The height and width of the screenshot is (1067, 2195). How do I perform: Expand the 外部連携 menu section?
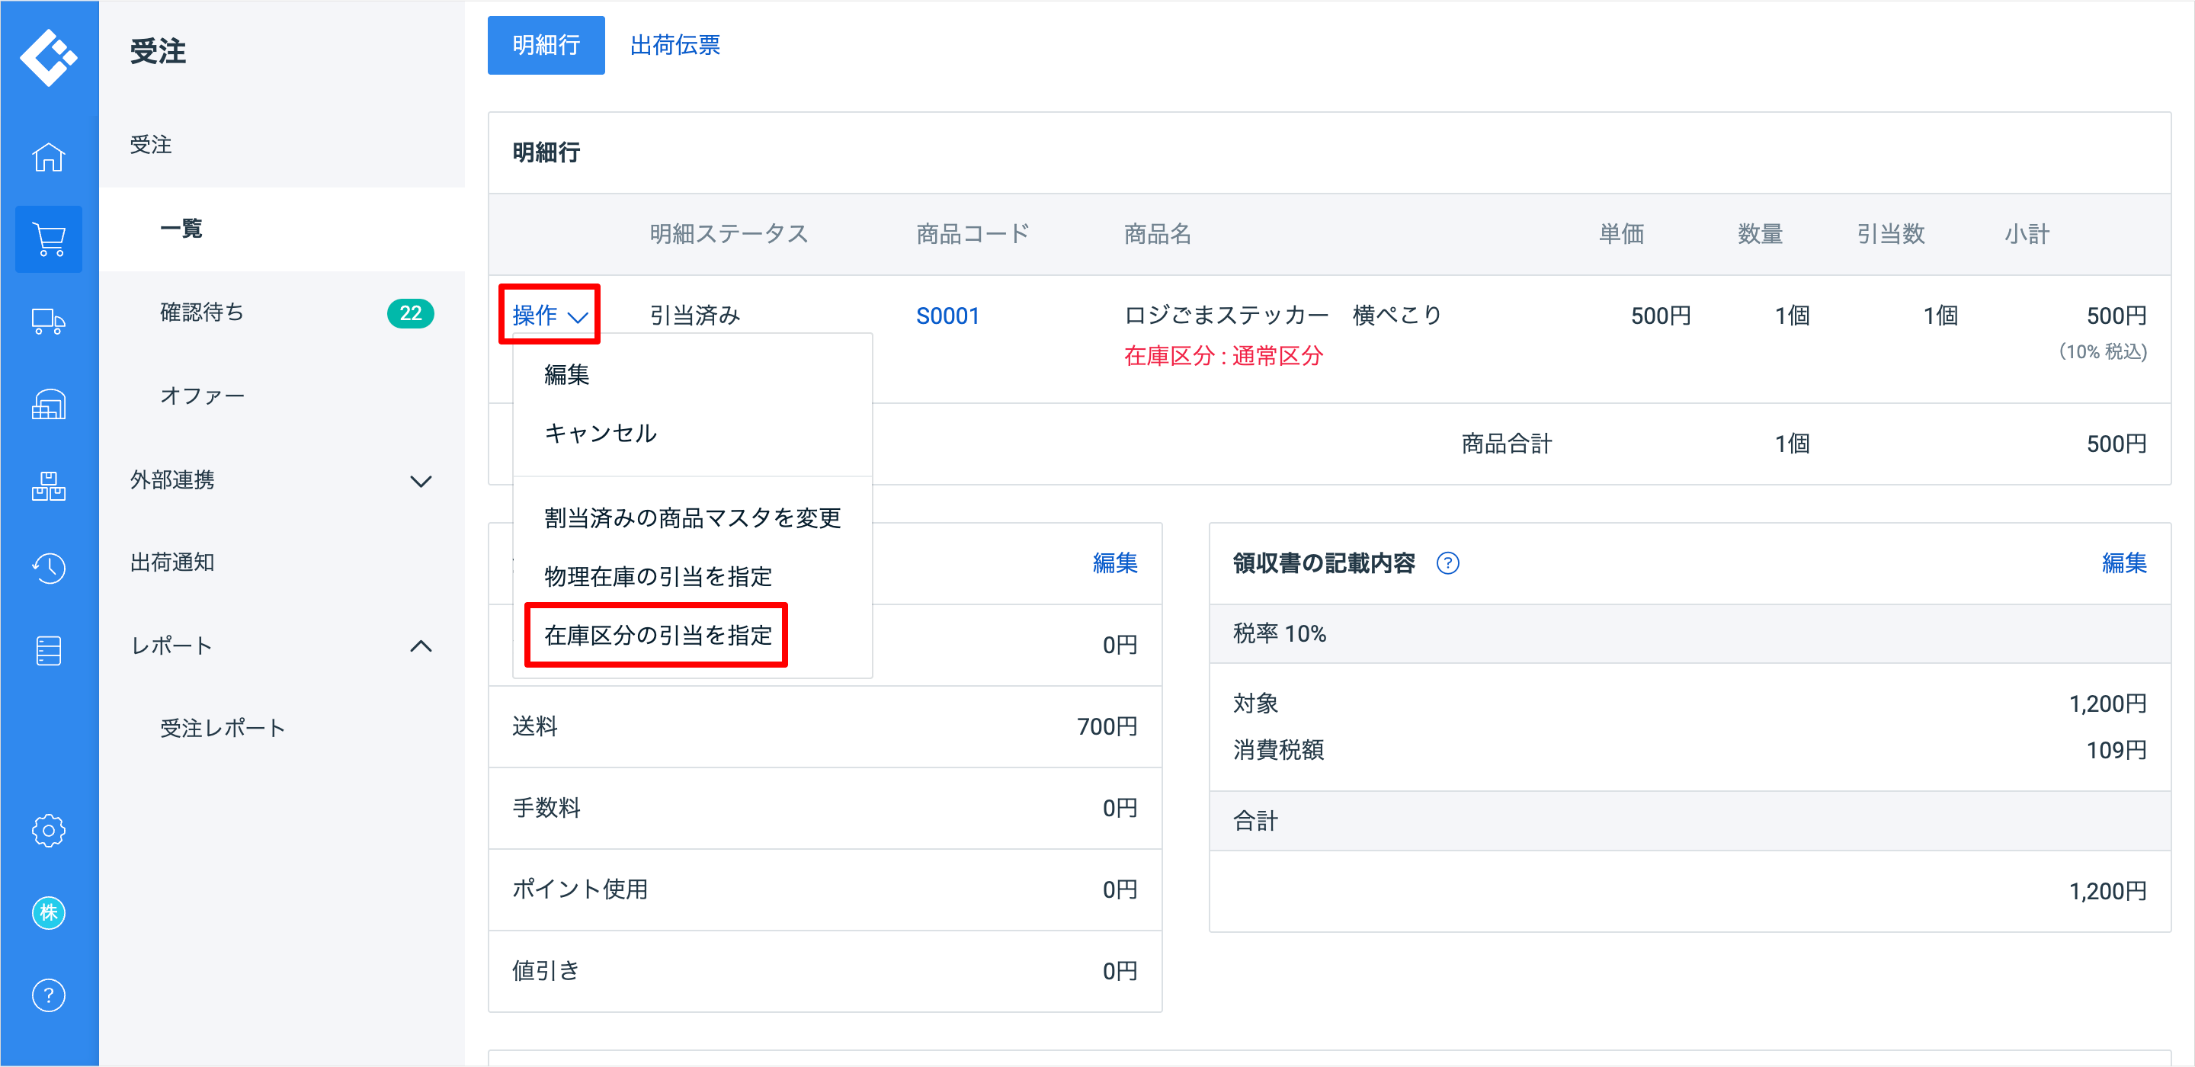tap(420, 481)
